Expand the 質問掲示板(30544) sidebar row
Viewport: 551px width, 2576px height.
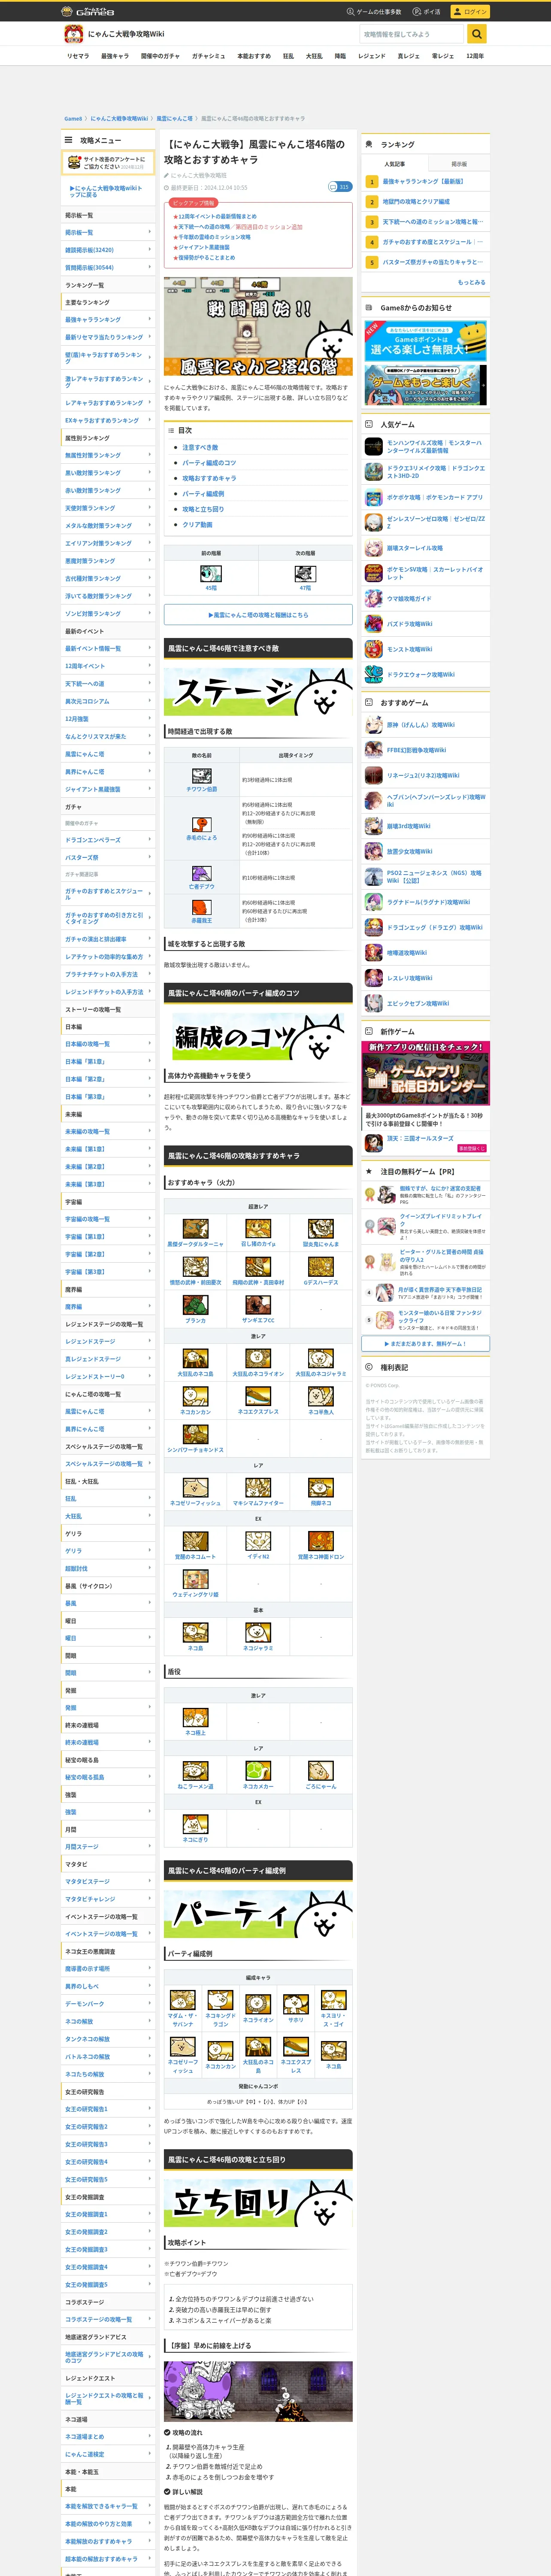point(108,268)
